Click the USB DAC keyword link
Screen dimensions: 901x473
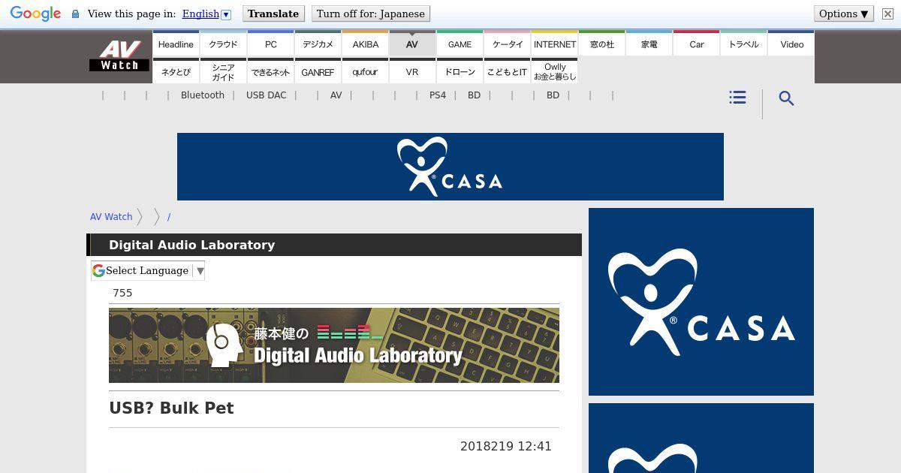point(266,95)
